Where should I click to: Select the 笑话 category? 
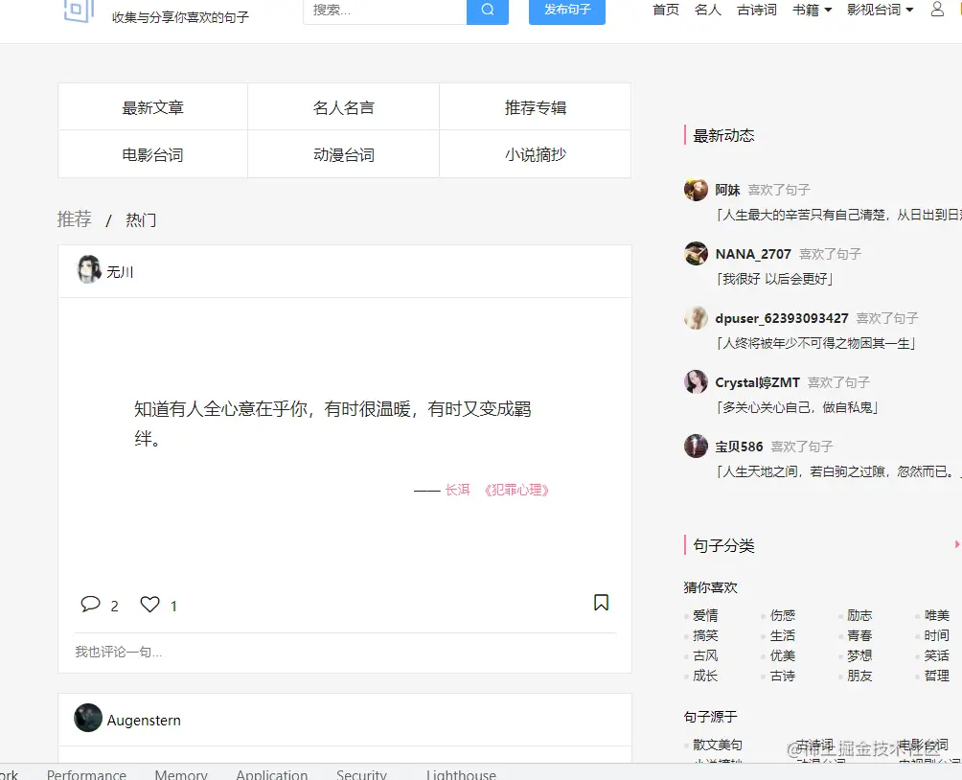pos(937,656)
